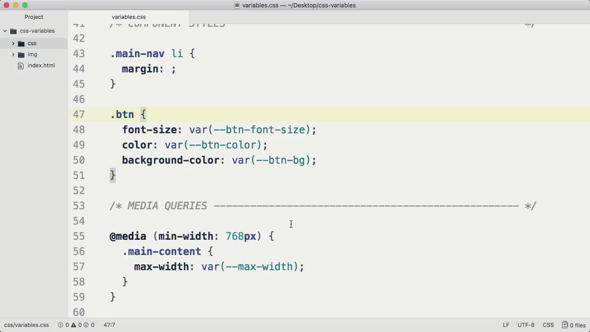The height and width of the screenshot is (332, 590).
Task: Select the css folder icon in tree view
Action: tap(22, 43)
